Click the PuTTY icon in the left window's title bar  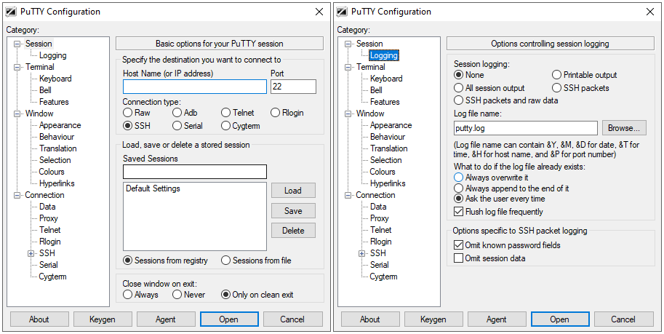pyautogui.click(x=12, y=12)
